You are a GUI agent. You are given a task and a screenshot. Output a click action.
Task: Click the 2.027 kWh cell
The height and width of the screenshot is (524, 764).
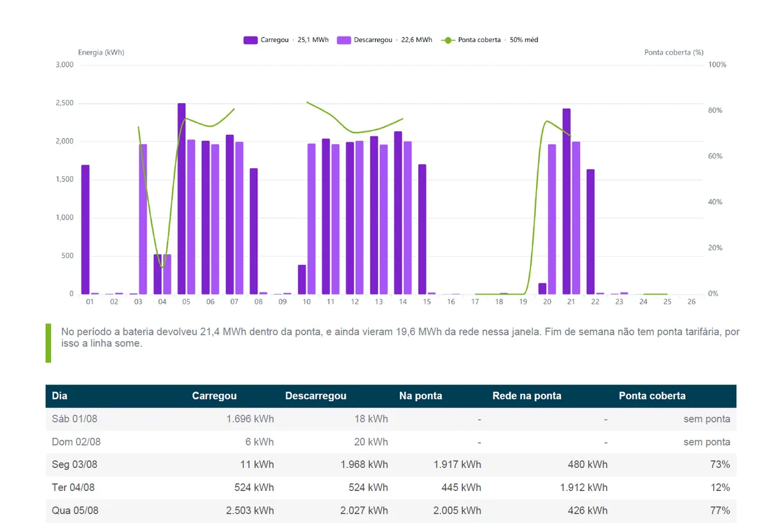coord(364,511)
